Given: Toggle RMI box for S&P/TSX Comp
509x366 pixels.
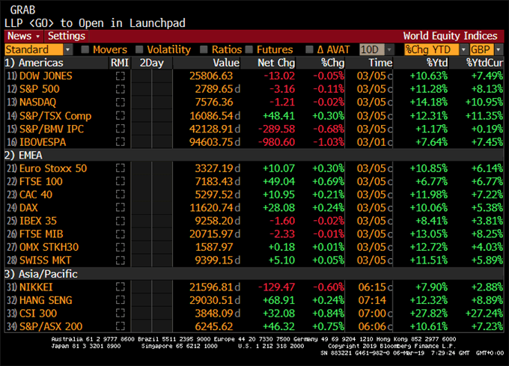Looking at the screenshot, I should [x=120, y=115].
